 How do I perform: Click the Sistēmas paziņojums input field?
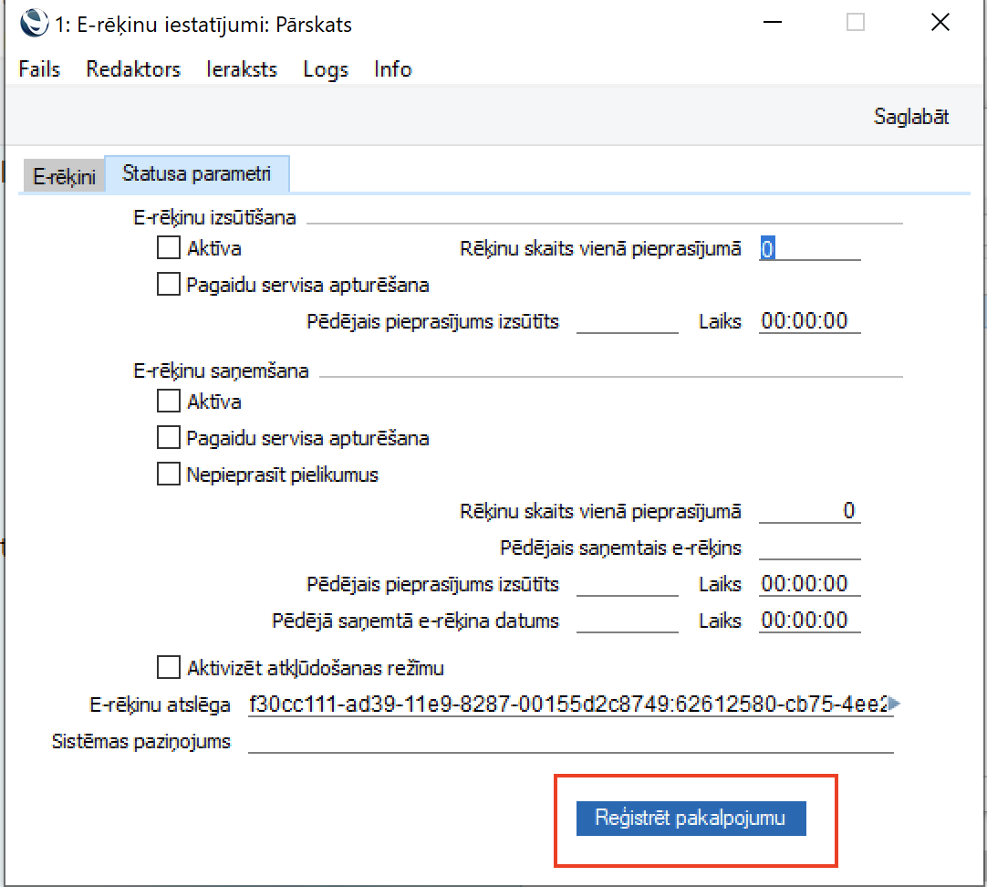pos(570,741)
